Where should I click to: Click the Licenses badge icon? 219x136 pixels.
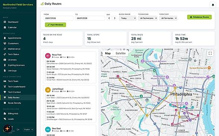tap(5, 59)
